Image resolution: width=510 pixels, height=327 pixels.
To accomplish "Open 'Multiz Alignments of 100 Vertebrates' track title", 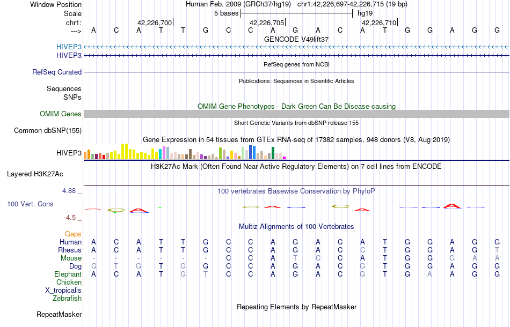I will [296, 227].
